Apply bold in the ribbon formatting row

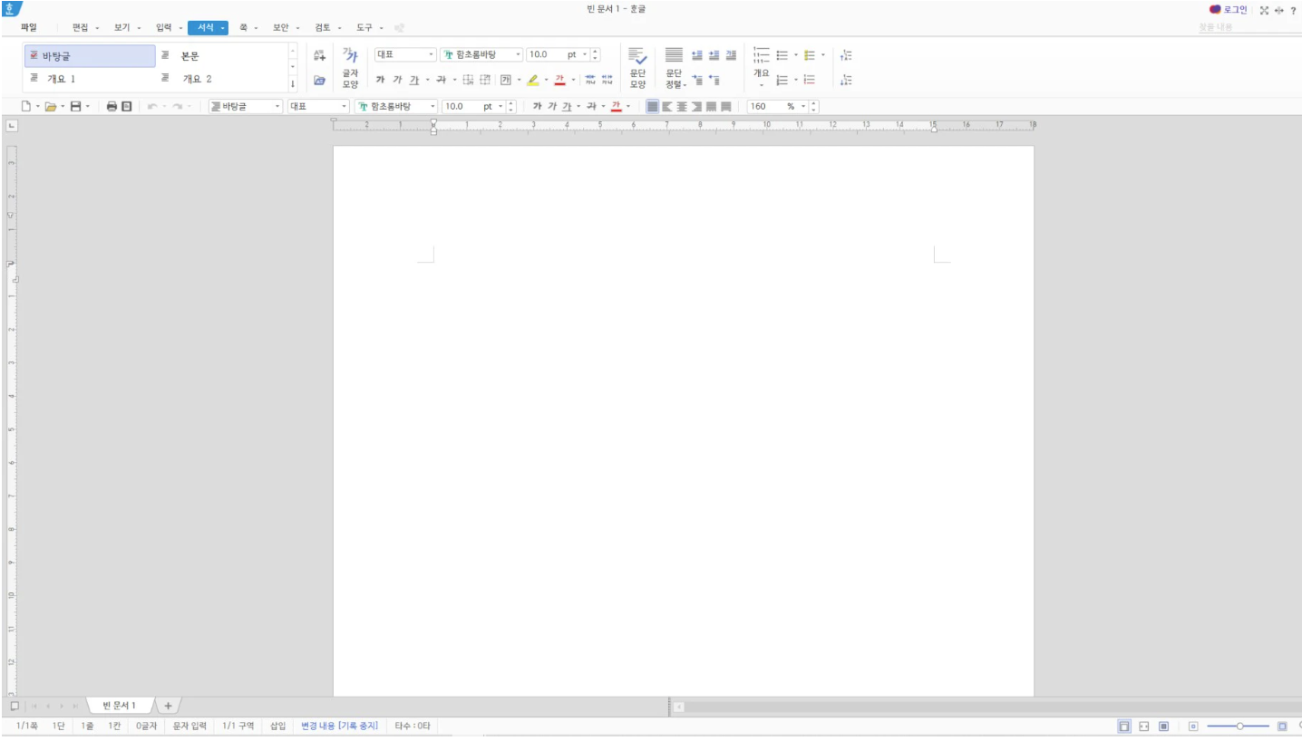(380, 80)
